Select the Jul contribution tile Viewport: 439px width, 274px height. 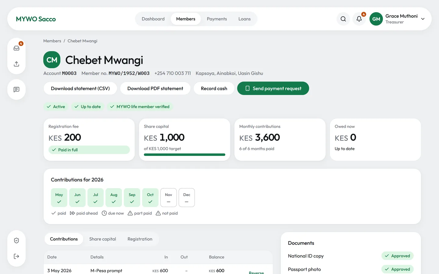[x=95, y=198]
